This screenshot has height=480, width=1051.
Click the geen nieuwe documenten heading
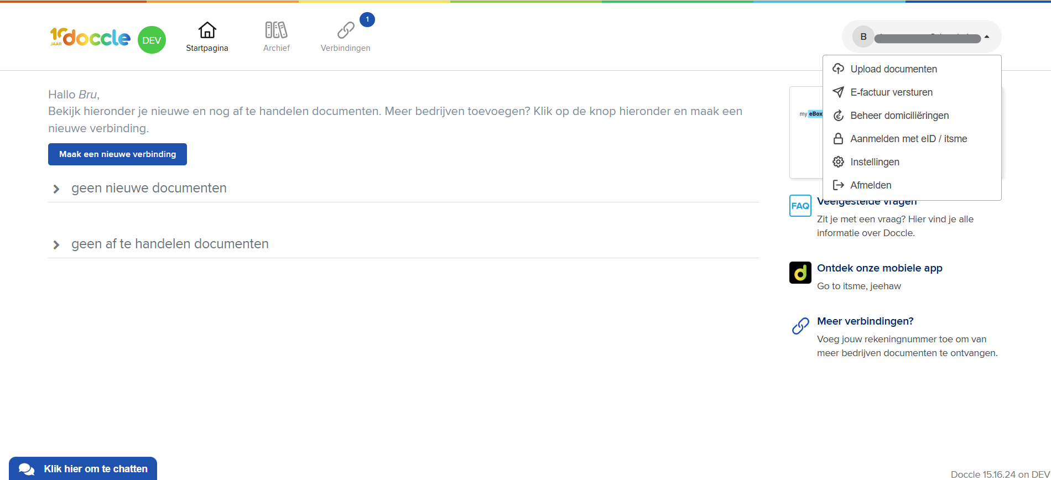click(149, 188)
